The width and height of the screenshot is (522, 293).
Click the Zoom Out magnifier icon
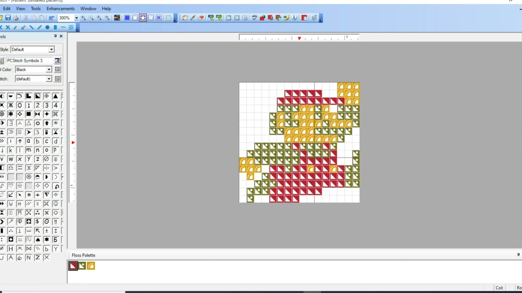click(91, 18)
